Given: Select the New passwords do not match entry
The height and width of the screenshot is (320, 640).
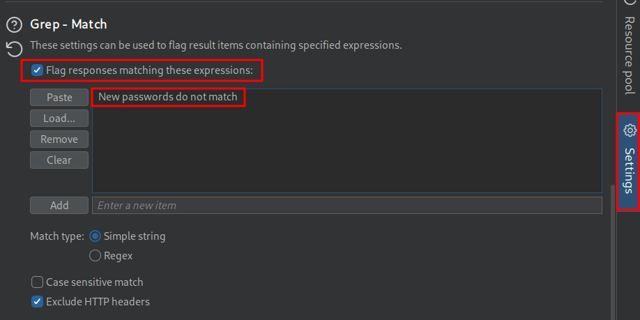Looking at the screenshot, I should 168,97.
